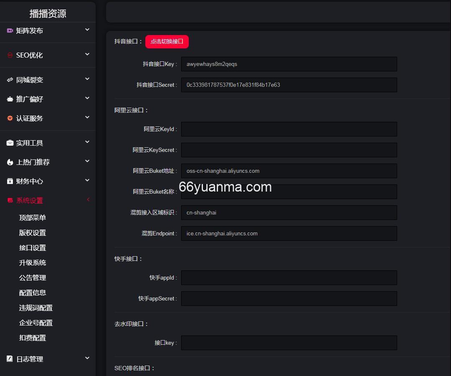Open the 接口设置 submenu item
Image resolution: width=451 pixels, height=376 pixels.
point(33,248)
